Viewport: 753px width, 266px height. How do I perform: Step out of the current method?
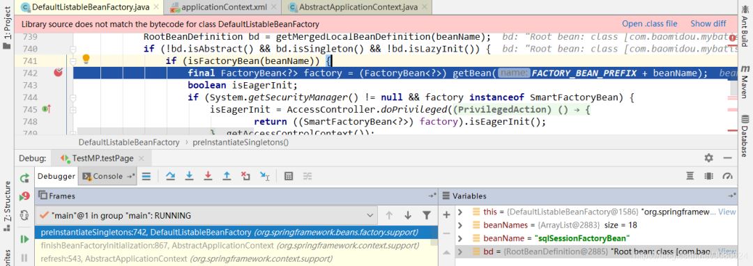[x=227, y=176]
